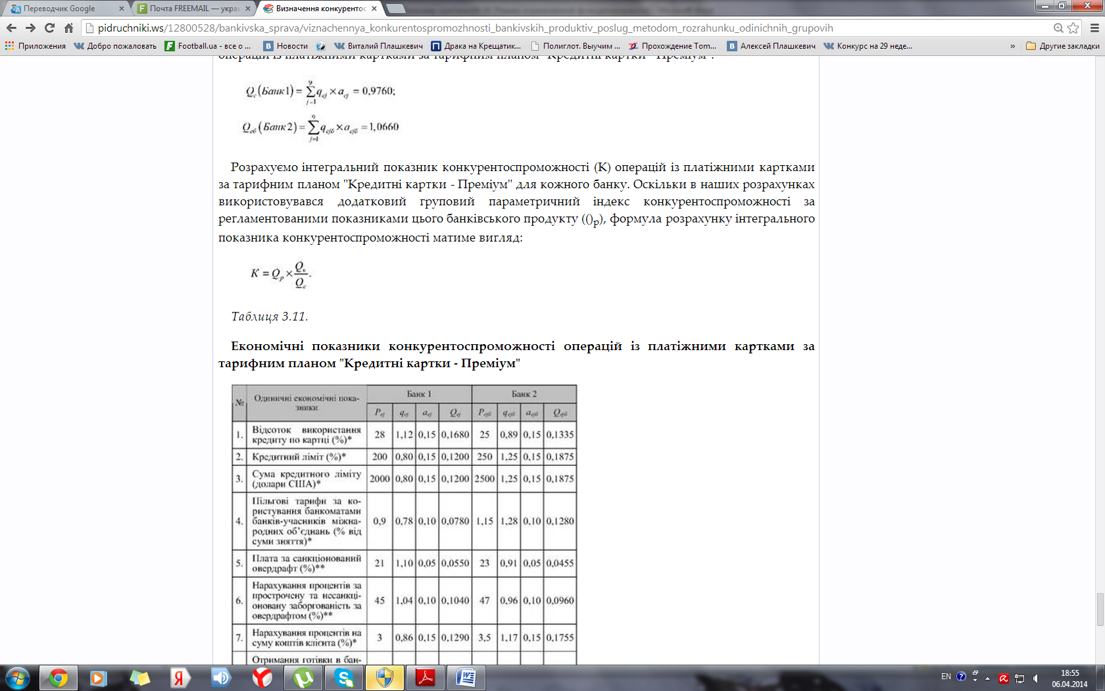Open uTorrent from the taskbar

pyautogui.click(x=303, y=678)
